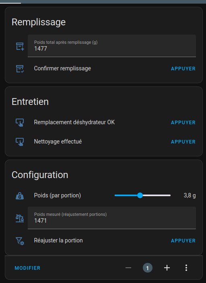Click APPUYER for Confirmer remplissage
This screenshot has width=206, height=283.
(183, 69)
